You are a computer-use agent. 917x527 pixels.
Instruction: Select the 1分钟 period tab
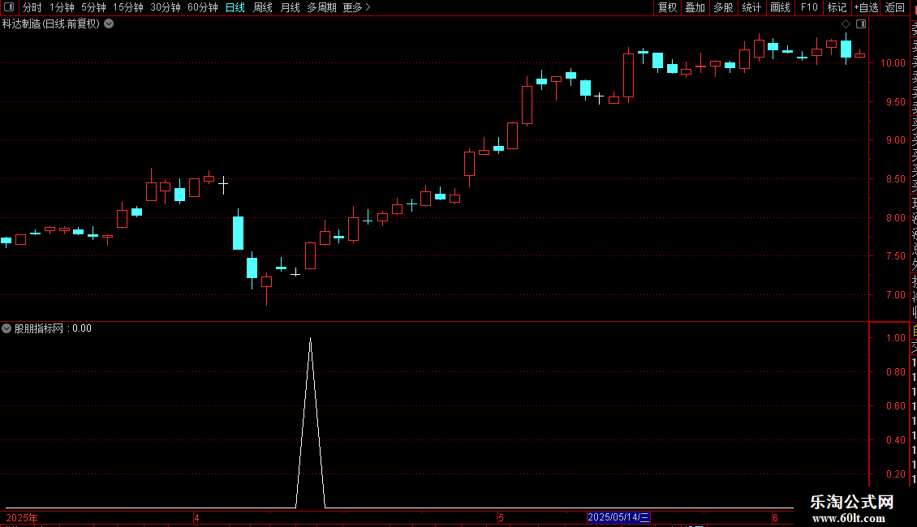click(62, 7)
